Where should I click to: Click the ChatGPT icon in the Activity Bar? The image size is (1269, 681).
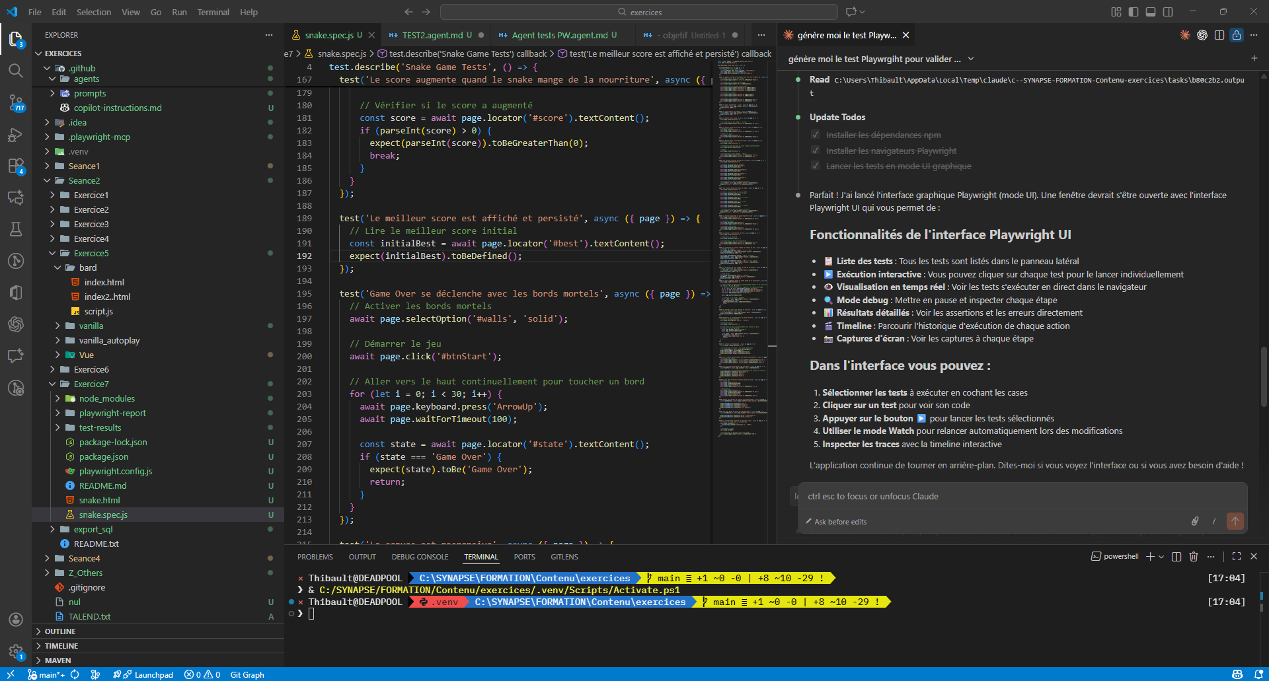pos(16,324)
